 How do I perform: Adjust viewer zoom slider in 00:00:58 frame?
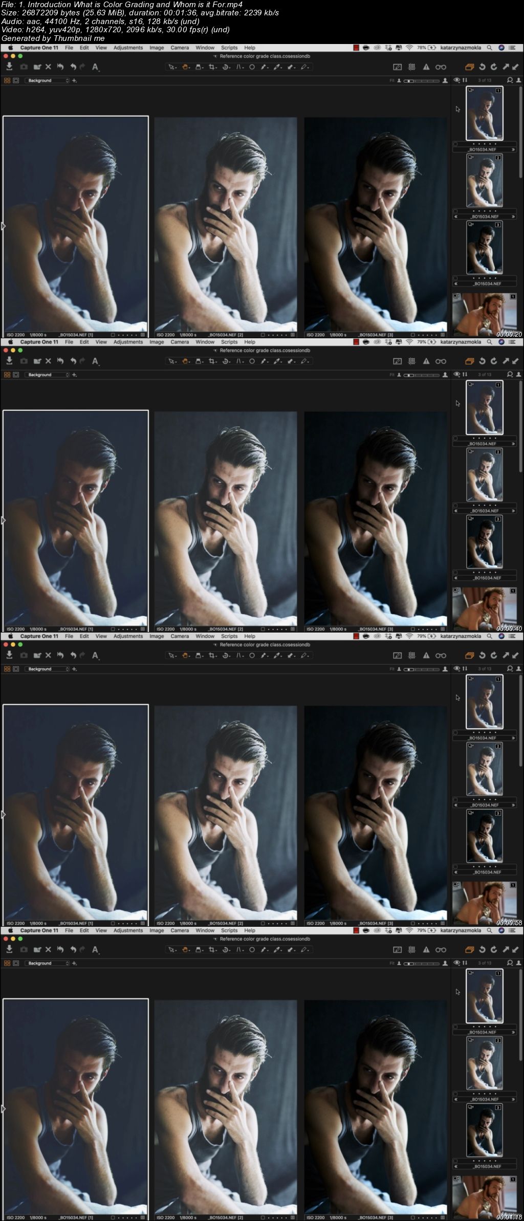[422, 669]
